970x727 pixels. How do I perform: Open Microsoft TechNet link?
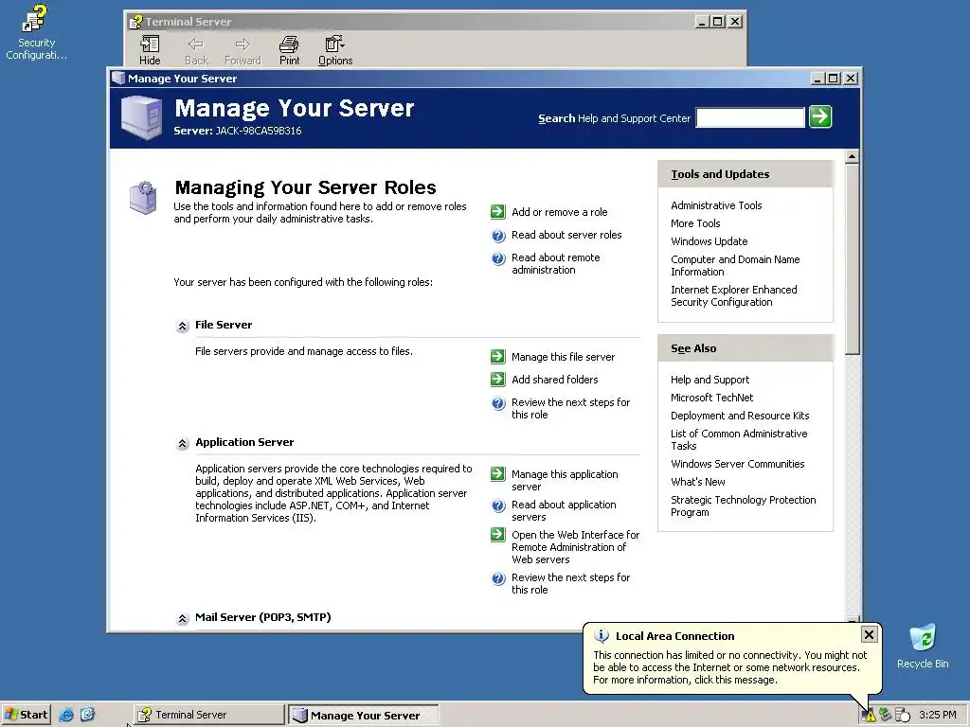point(711,398)
